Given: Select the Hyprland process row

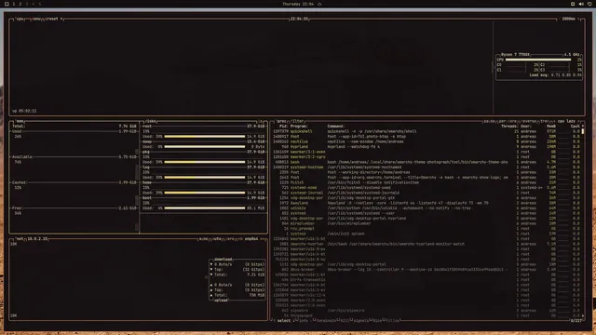Looking at the screenshot, I should [x=426, y=147].
